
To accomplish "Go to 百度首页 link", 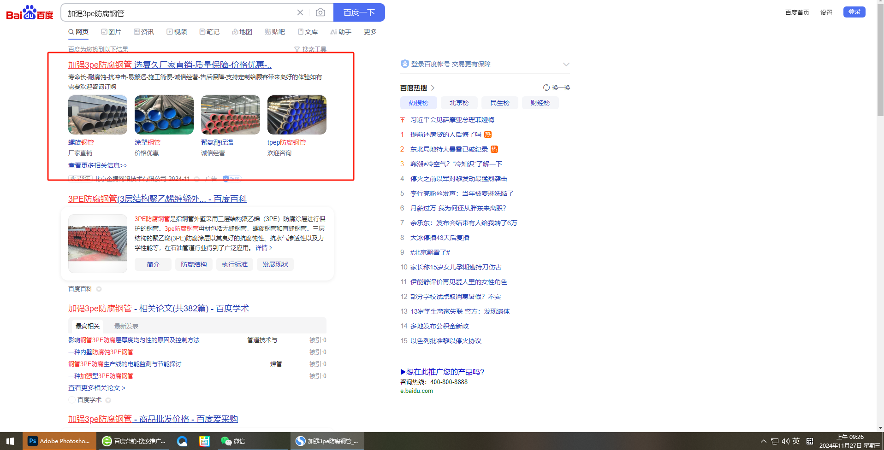I will (x=797, y=12).
